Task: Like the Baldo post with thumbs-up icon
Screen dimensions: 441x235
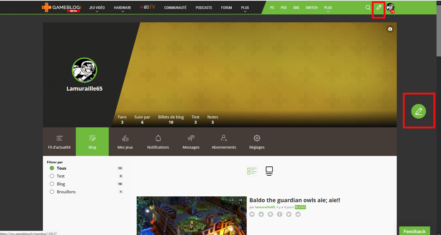Action: click(x=261, y=214)
